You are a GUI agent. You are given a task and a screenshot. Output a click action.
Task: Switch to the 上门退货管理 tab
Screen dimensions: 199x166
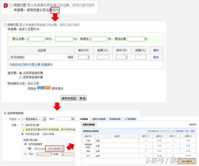pos(130,119)
